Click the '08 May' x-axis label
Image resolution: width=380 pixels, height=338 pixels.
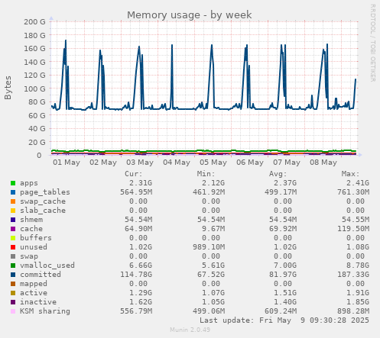point(323,163)
